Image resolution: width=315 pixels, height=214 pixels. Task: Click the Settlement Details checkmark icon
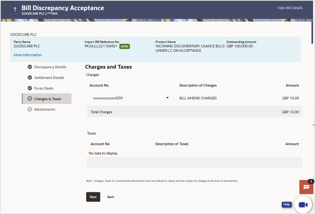[x=30, y=78]
